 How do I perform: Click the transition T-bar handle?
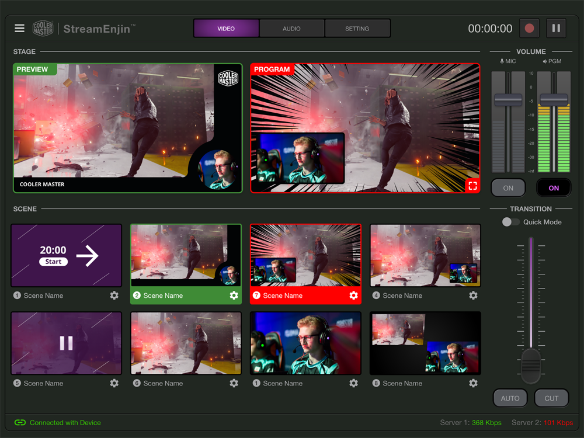click(x=531, y=366)
